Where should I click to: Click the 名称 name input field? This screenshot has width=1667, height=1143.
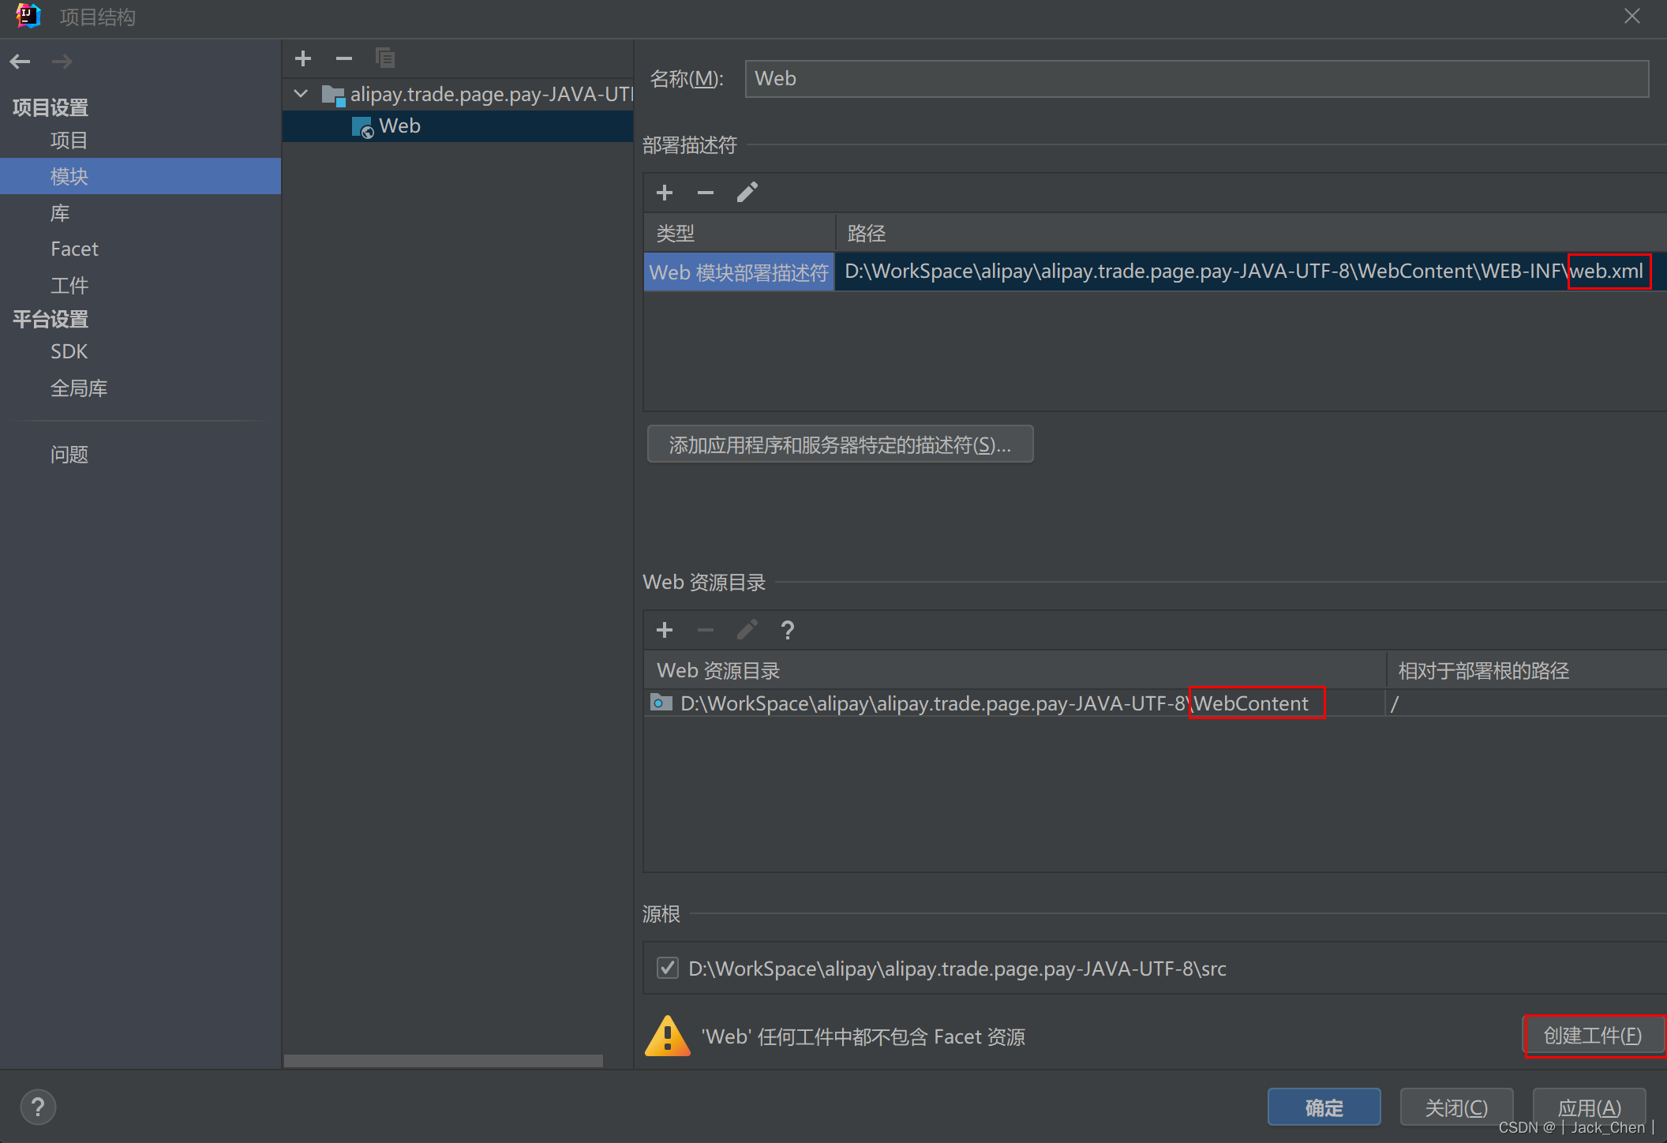pos(1197,79)
